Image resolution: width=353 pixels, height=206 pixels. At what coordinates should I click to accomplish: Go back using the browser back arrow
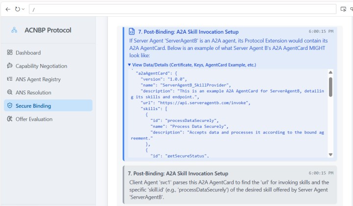tap(8, 9)
